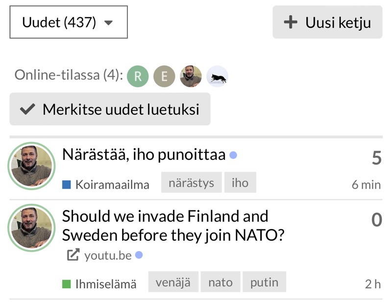The image size is (392, 302).
Task: Open author avatar of NATO thread
Action: [x=31, y=227]
